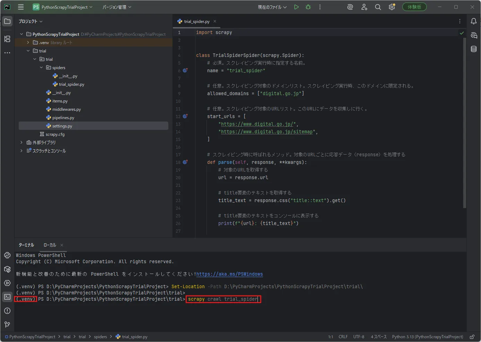Screen dimensions: 481x342
Task: Click the green inspection checkmark in the editor
Action: pyautogui.click(x=462, y=33)
